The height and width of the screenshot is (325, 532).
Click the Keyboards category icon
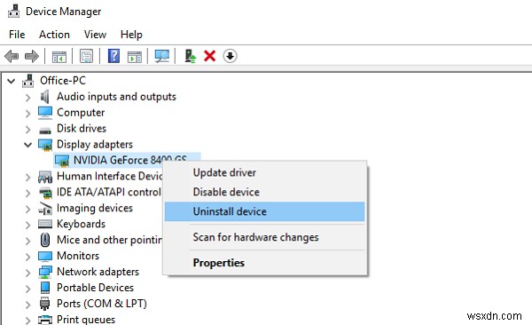click(x=45, y=224)
